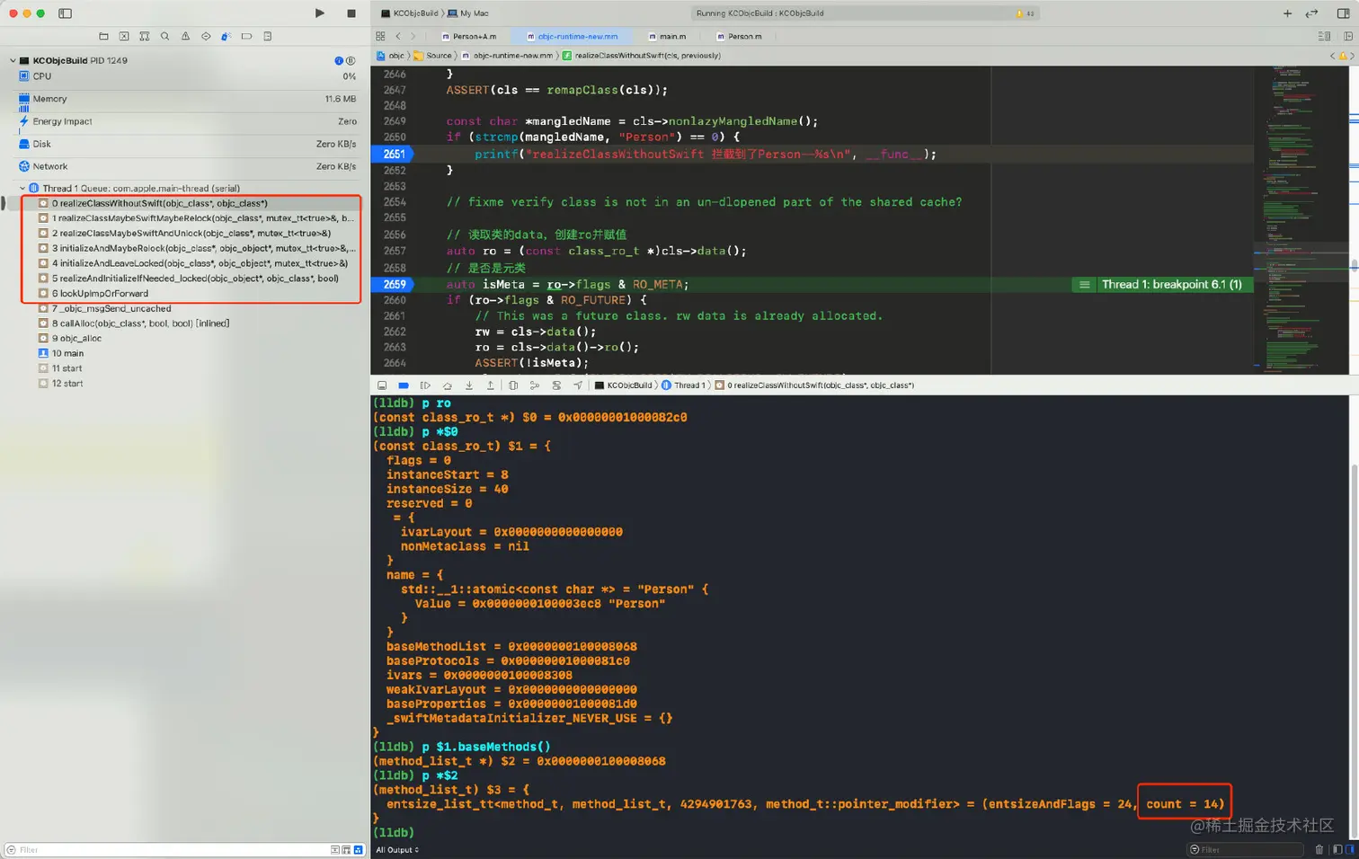Click Thread 1 breakpoint 6.1 annotation
The width and height of the screenshot is (1359, 859).
[1162, 285]
